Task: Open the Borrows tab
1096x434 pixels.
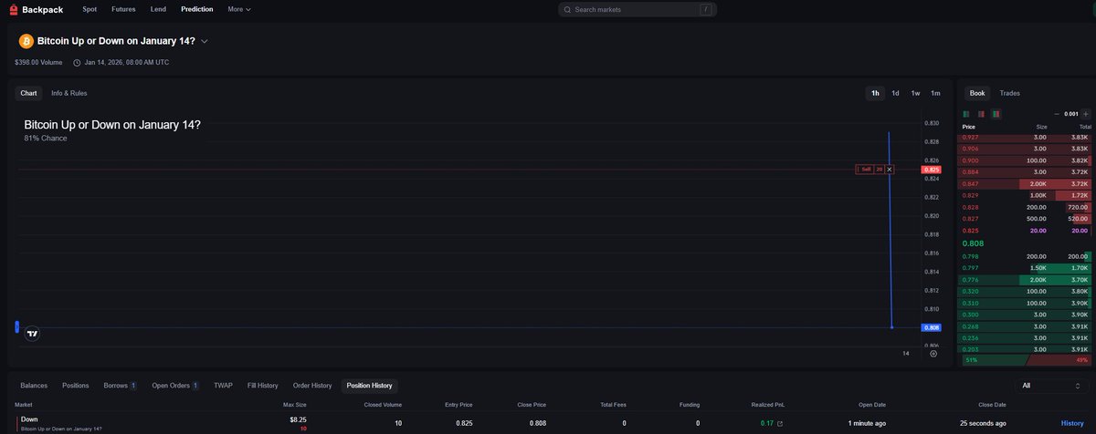Action: [120, 386]
